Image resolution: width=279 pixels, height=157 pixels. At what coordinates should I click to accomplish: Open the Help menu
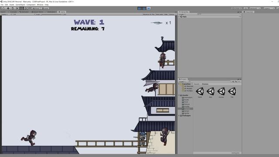pyautogui.click(x=47, y=5)
